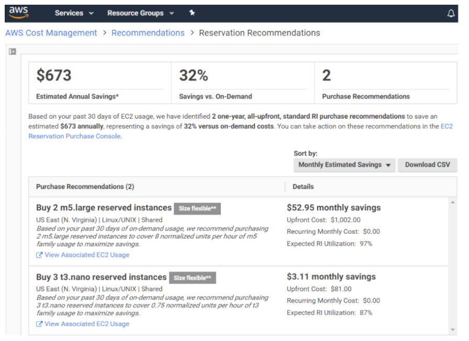The image size is (469, 341).
Task: Click 'Buy 2 m5.large reserved instances' heading
Action: pos(104,208)
